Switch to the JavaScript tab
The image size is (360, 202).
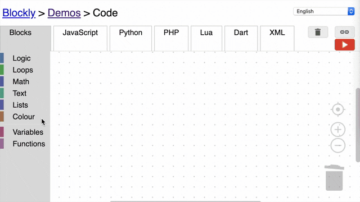(x=80, y=38)
